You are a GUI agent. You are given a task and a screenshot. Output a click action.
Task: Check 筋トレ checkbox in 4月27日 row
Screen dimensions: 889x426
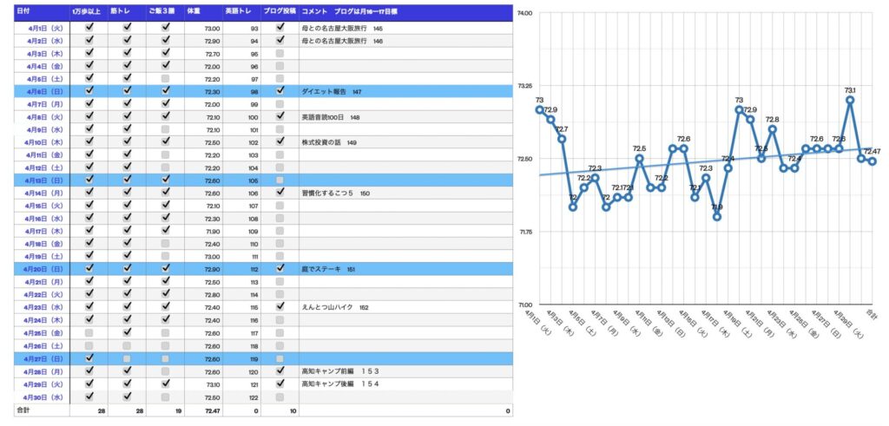(x=127, y=358)
